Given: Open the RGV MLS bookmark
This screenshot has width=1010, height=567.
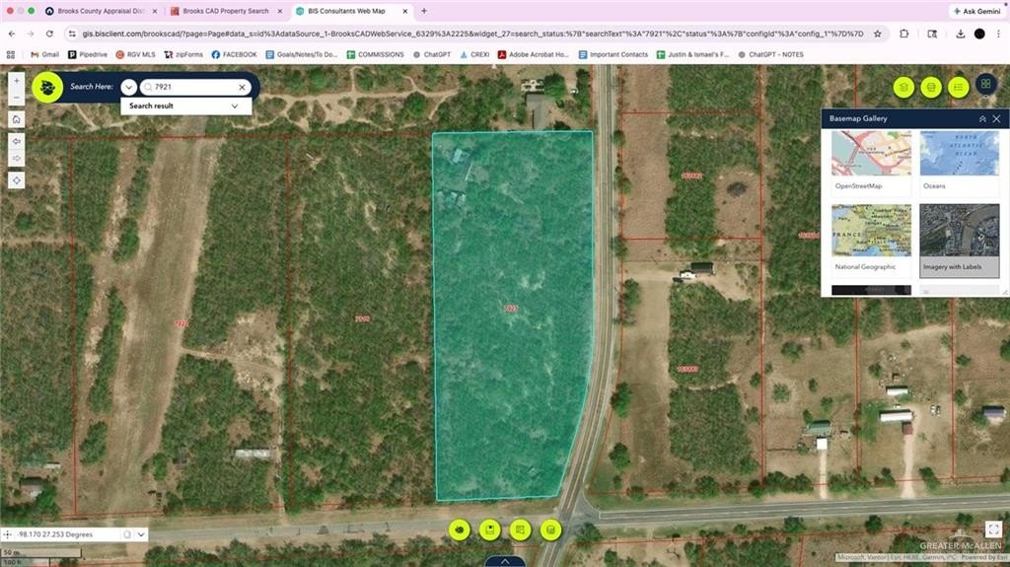Looking at the screenshot, I should pos(135,54).
